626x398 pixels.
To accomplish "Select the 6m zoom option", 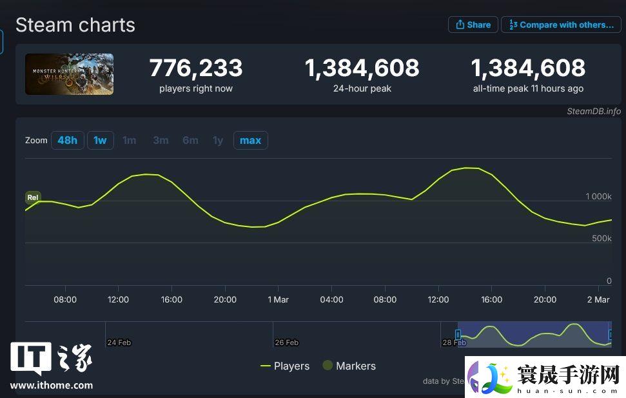I will tap(190, 140).
